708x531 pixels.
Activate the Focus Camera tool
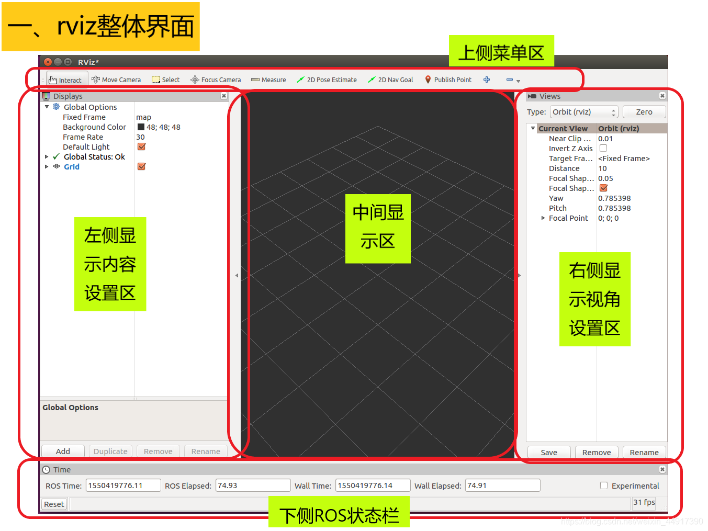tap(216, 80)
